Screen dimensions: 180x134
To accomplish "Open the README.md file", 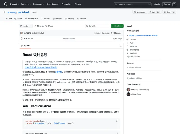I will 29,38.
